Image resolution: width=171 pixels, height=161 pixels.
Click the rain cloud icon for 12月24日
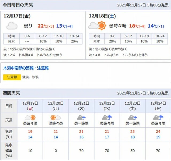point(158,118)
